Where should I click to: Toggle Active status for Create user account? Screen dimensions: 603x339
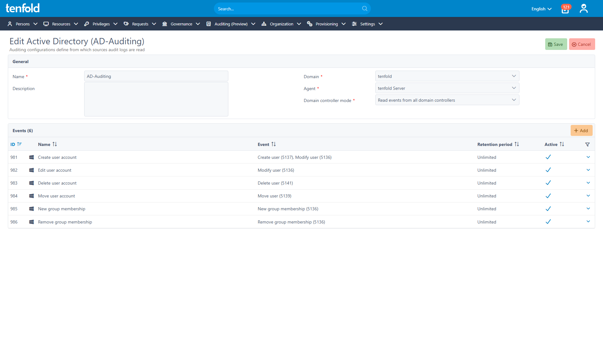point(548,157)
